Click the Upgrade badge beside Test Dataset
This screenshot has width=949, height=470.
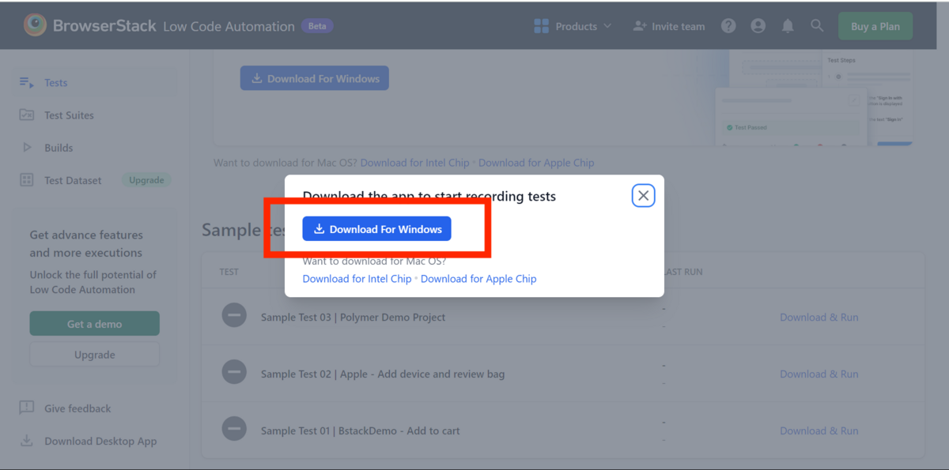(146, 180)
